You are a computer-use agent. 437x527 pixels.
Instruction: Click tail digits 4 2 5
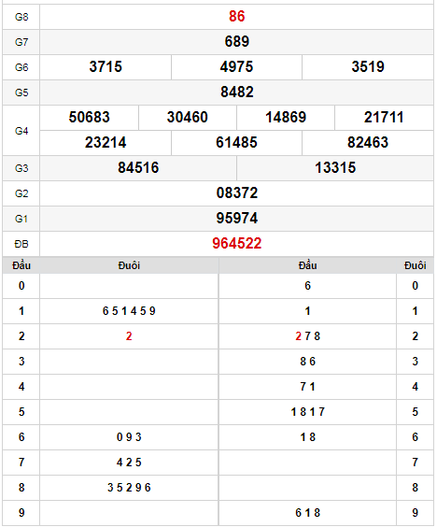(129, 463)
